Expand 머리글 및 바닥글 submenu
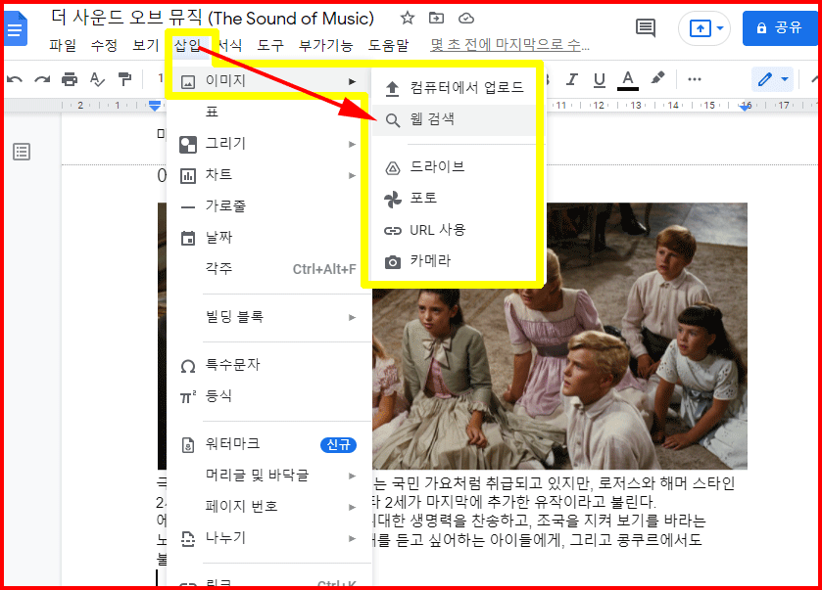 tap(268, 476)
